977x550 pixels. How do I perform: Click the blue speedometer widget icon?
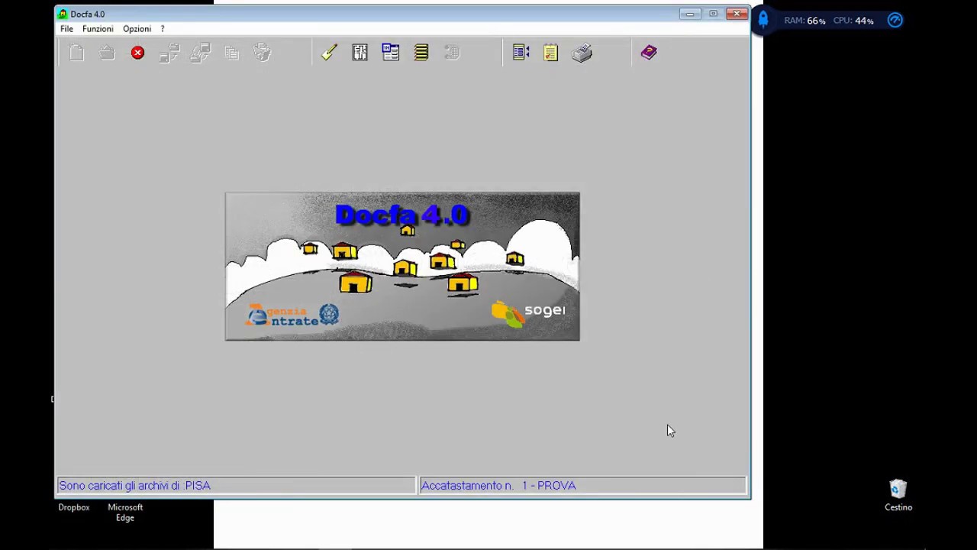[895, 21]
